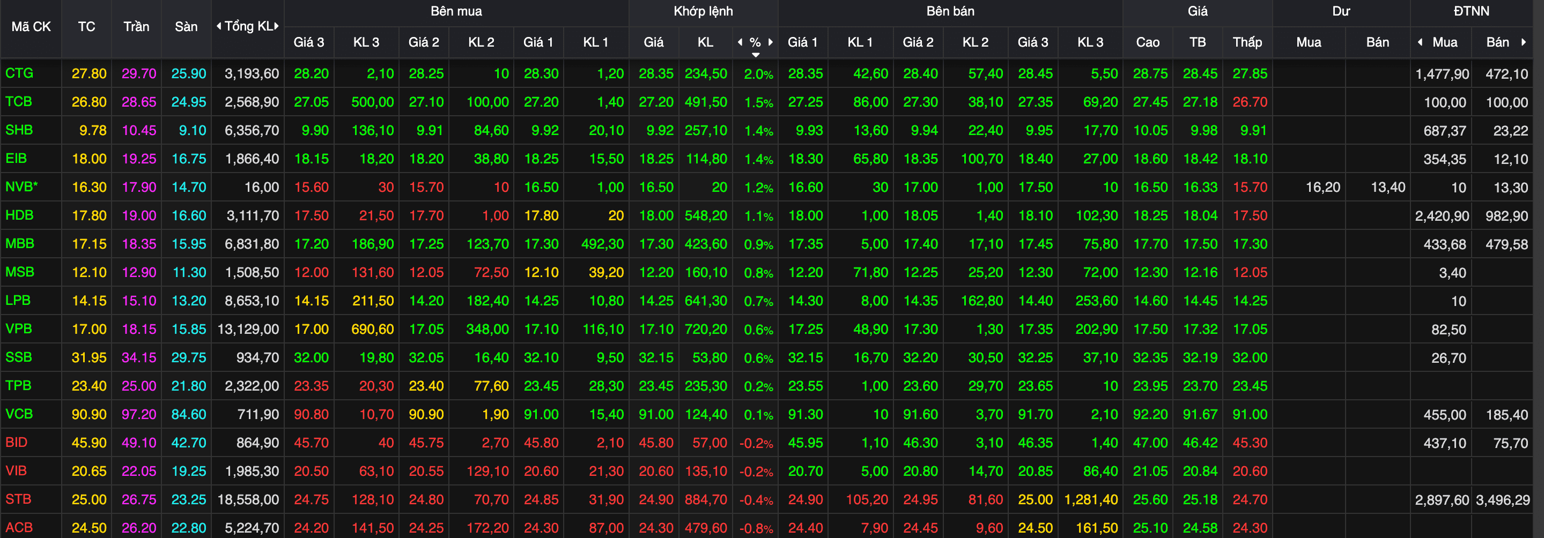Click HDB foreign buy value 2,420,90
The height and width of the screenshot is (538, 1544).
pos(1442,215)
